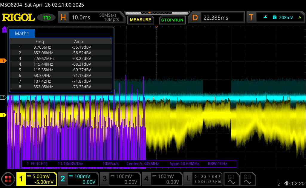The image size is (306, 188).
Task: Click the muted speaker icon
Action: [x=287, y=183]
